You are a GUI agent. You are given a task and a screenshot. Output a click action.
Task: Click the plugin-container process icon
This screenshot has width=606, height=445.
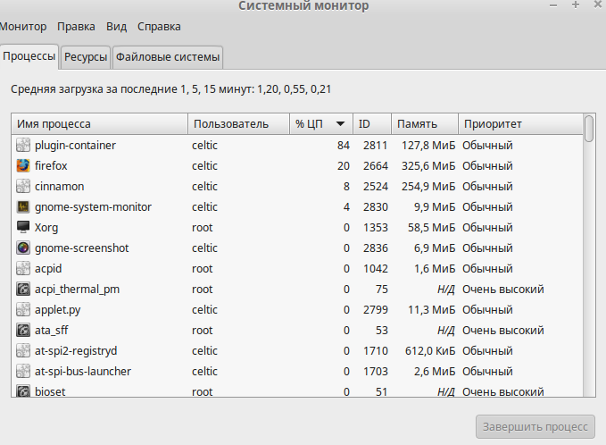pyautogui.click(x=23, y=145)
